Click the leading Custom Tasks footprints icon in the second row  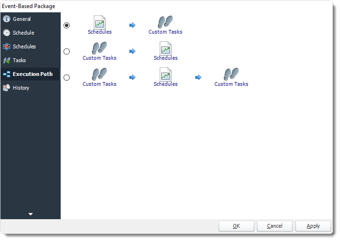99,48
